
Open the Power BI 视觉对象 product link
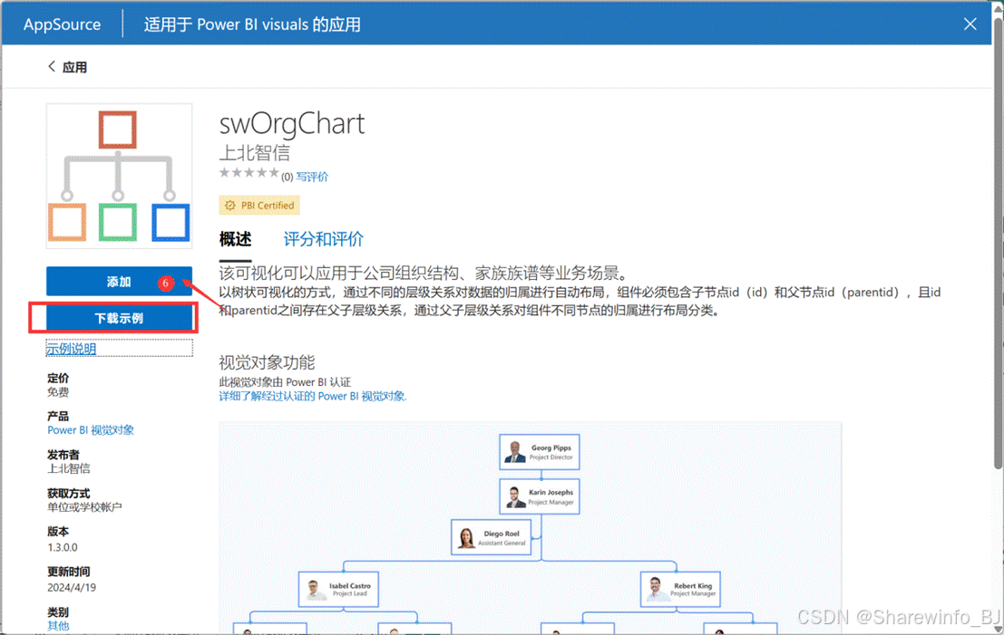pos(91,429)
